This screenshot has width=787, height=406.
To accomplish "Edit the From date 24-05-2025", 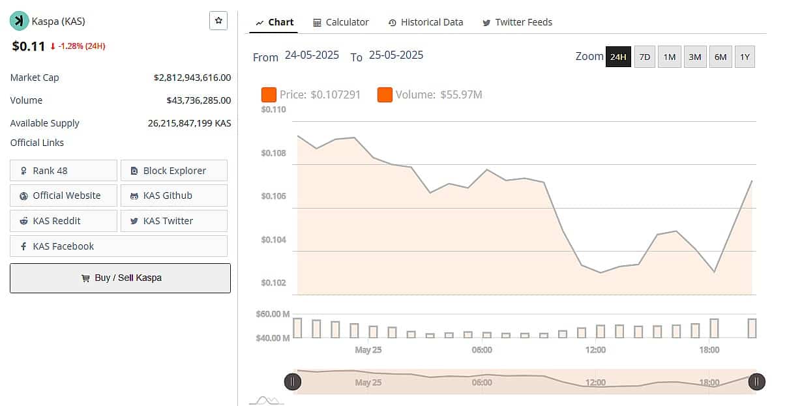I will point(312,55).
